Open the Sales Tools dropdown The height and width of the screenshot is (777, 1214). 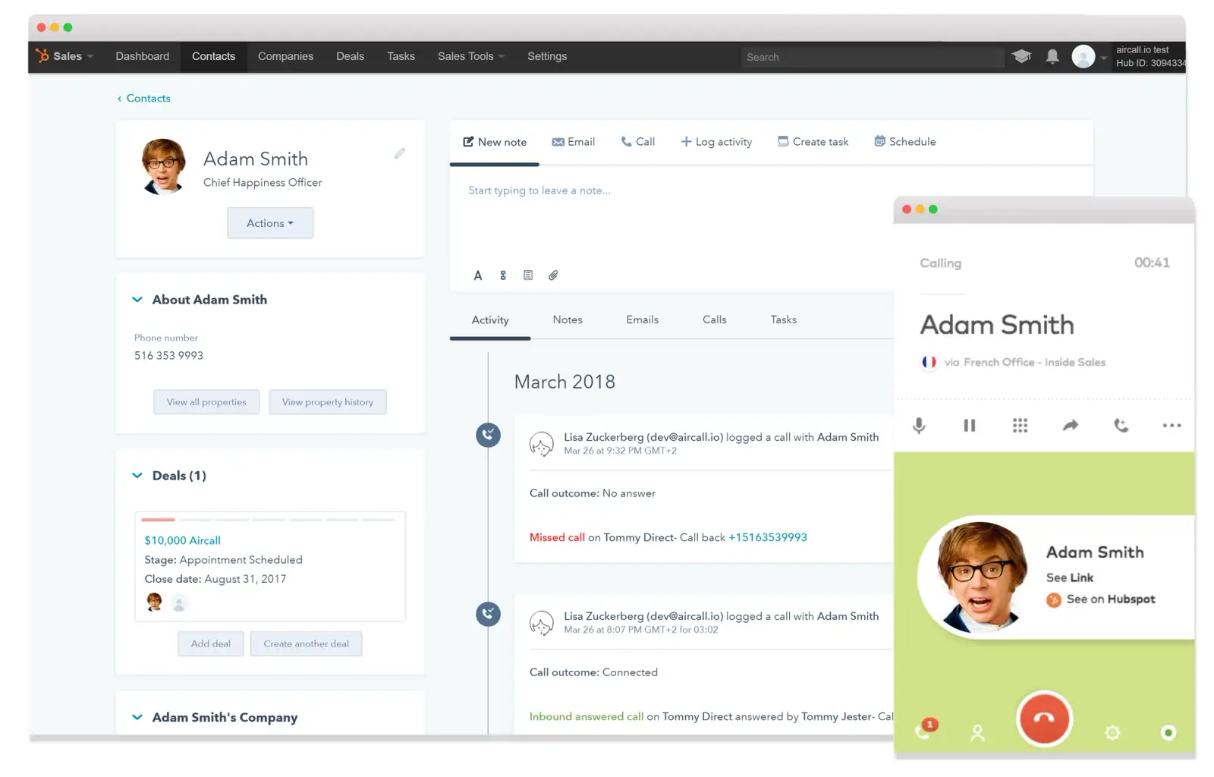click(x=470, y=56)
